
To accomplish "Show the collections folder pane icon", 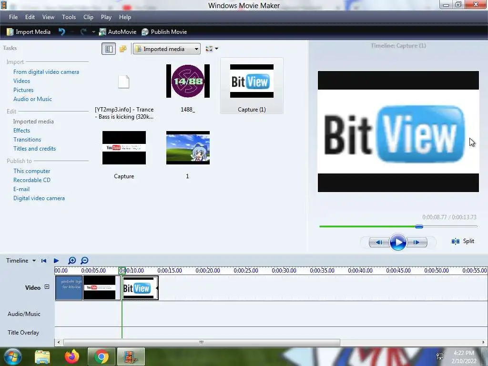I will (x=123, y=49).
